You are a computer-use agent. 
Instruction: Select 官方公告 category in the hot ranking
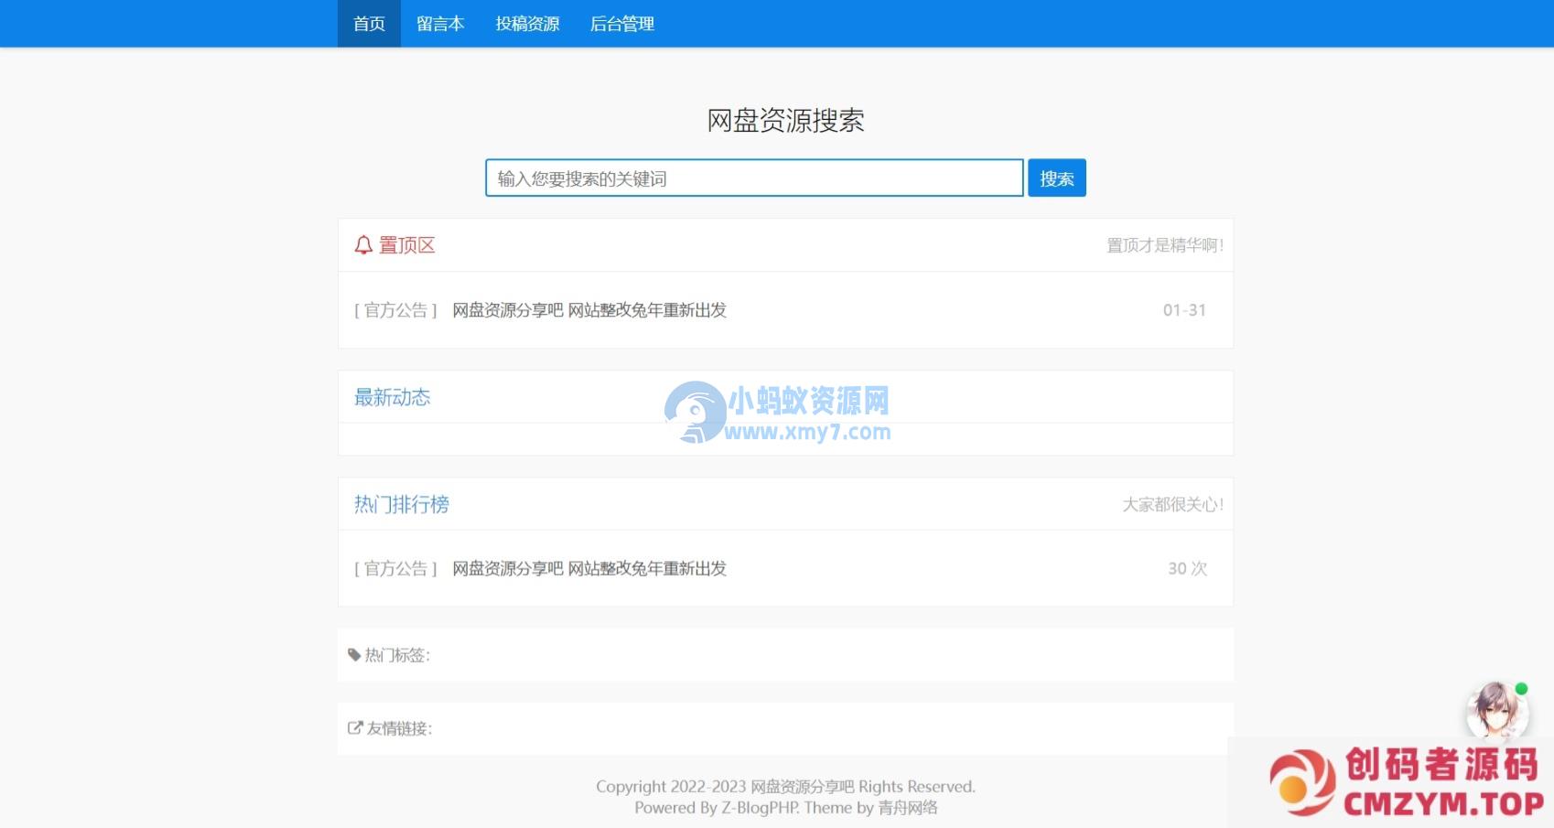pos(395,568)
